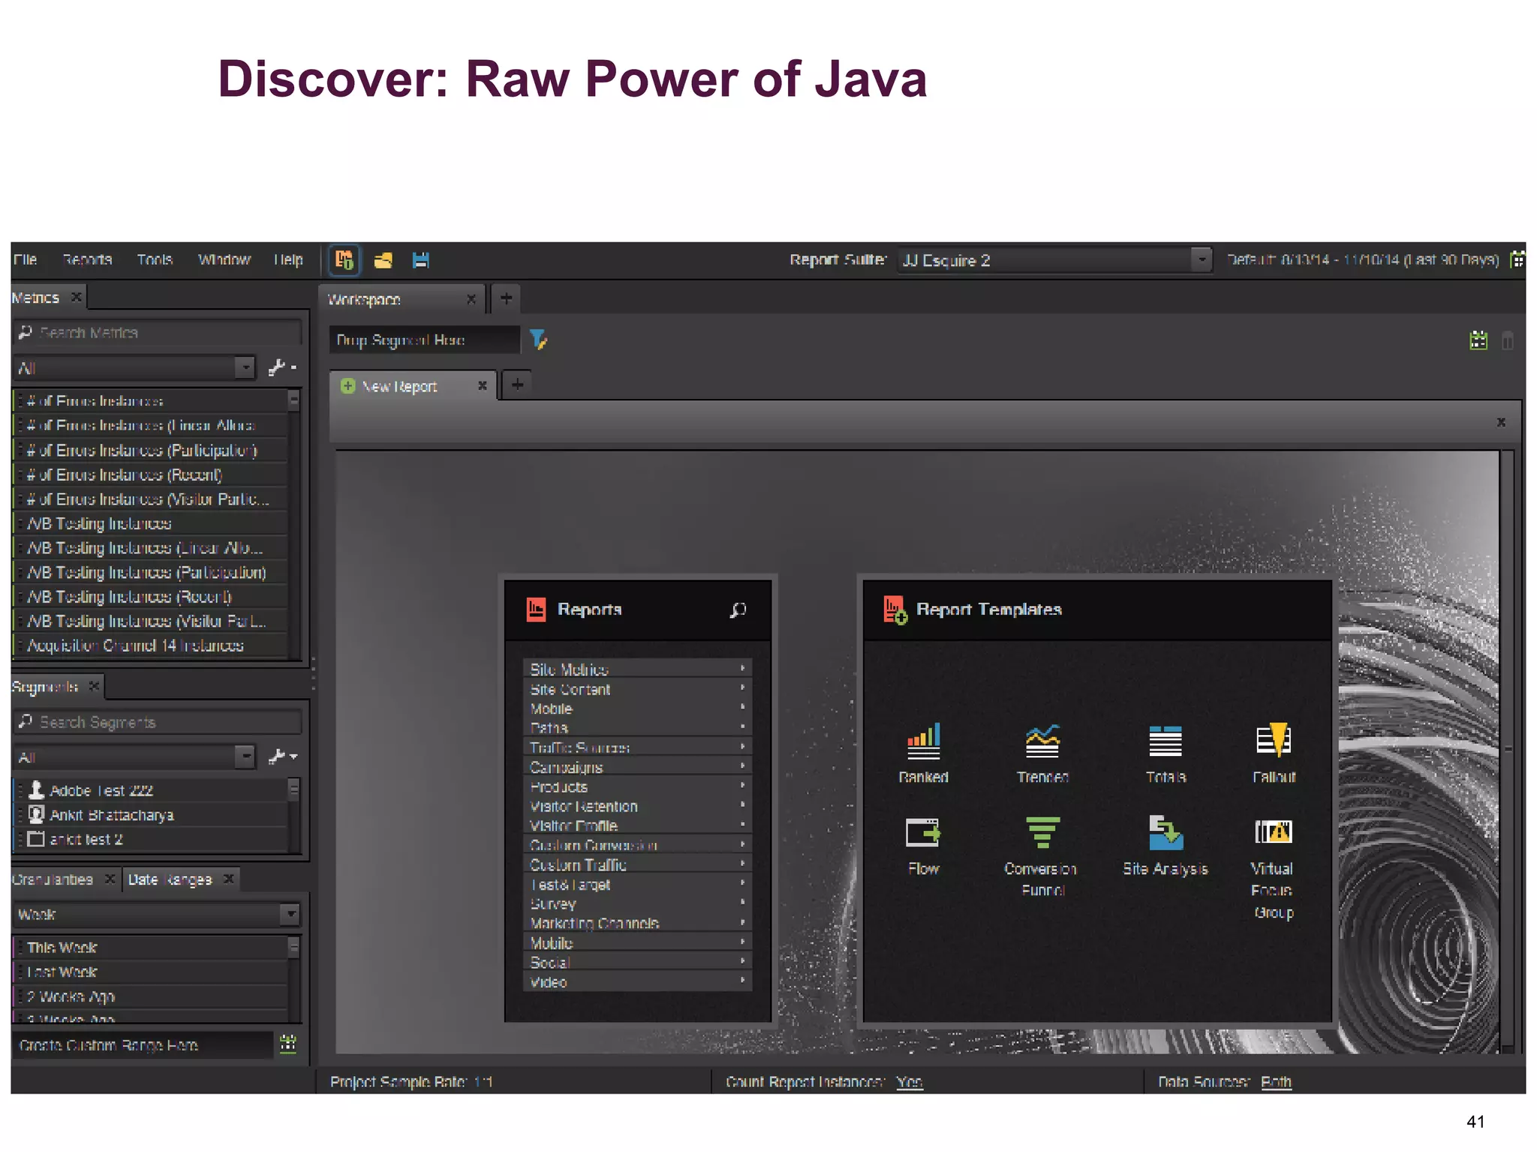Image resolution: width=1537 pixels, height=1152 pixels.
Task: Expand the Traffic Sources reports submenu
Action: point(638,747)
